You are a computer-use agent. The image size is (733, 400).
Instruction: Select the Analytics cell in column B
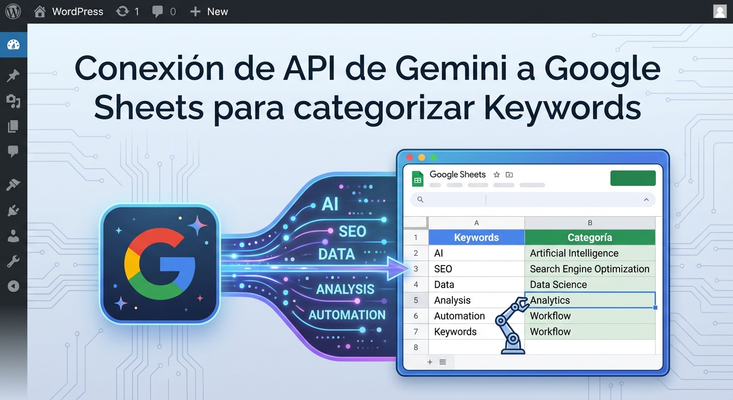[x=589, y=300]
